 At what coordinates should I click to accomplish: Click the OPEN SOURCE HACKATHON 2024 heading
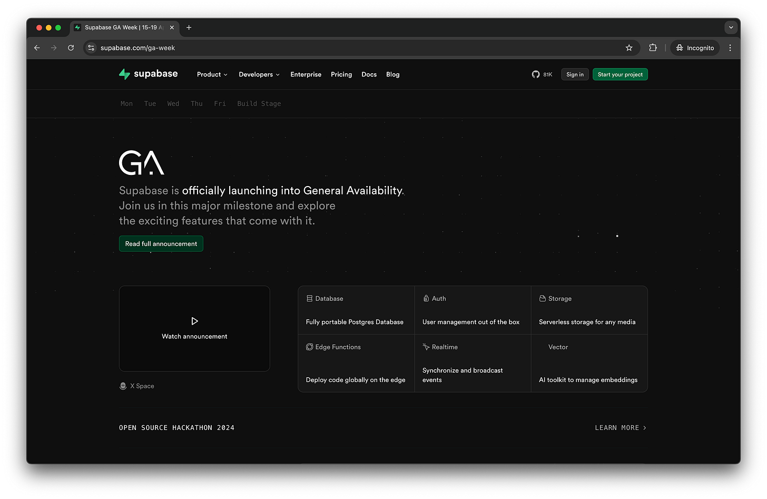click(177, 428)
